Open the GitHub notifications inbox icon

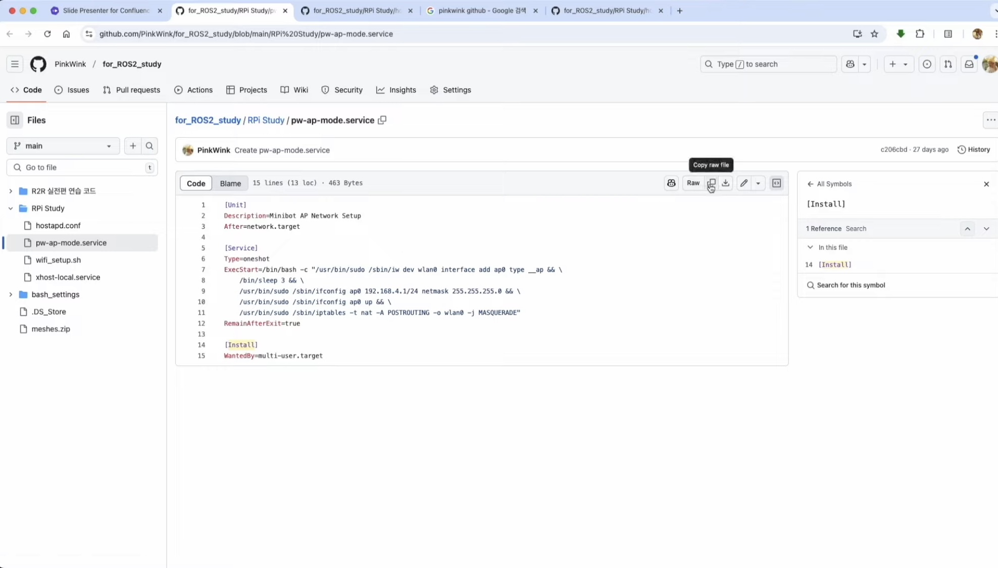pyautogui.click(x=969, y=64)
